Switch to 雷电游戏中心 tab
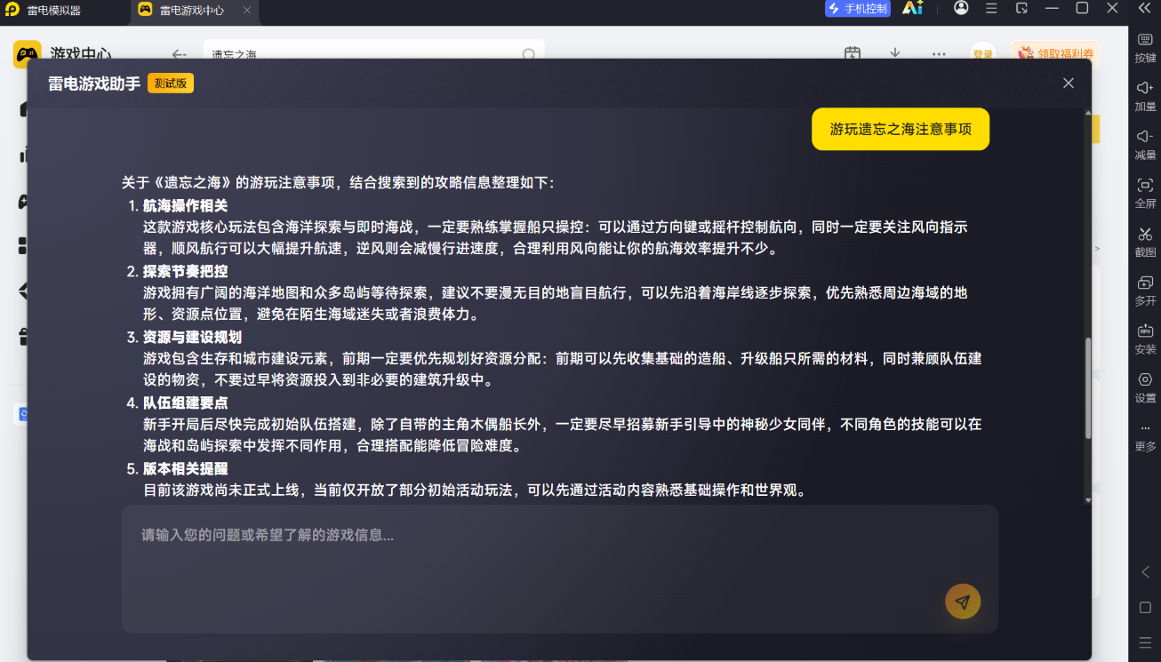This screenshot has width=1161, height=662. click(191, 10)
